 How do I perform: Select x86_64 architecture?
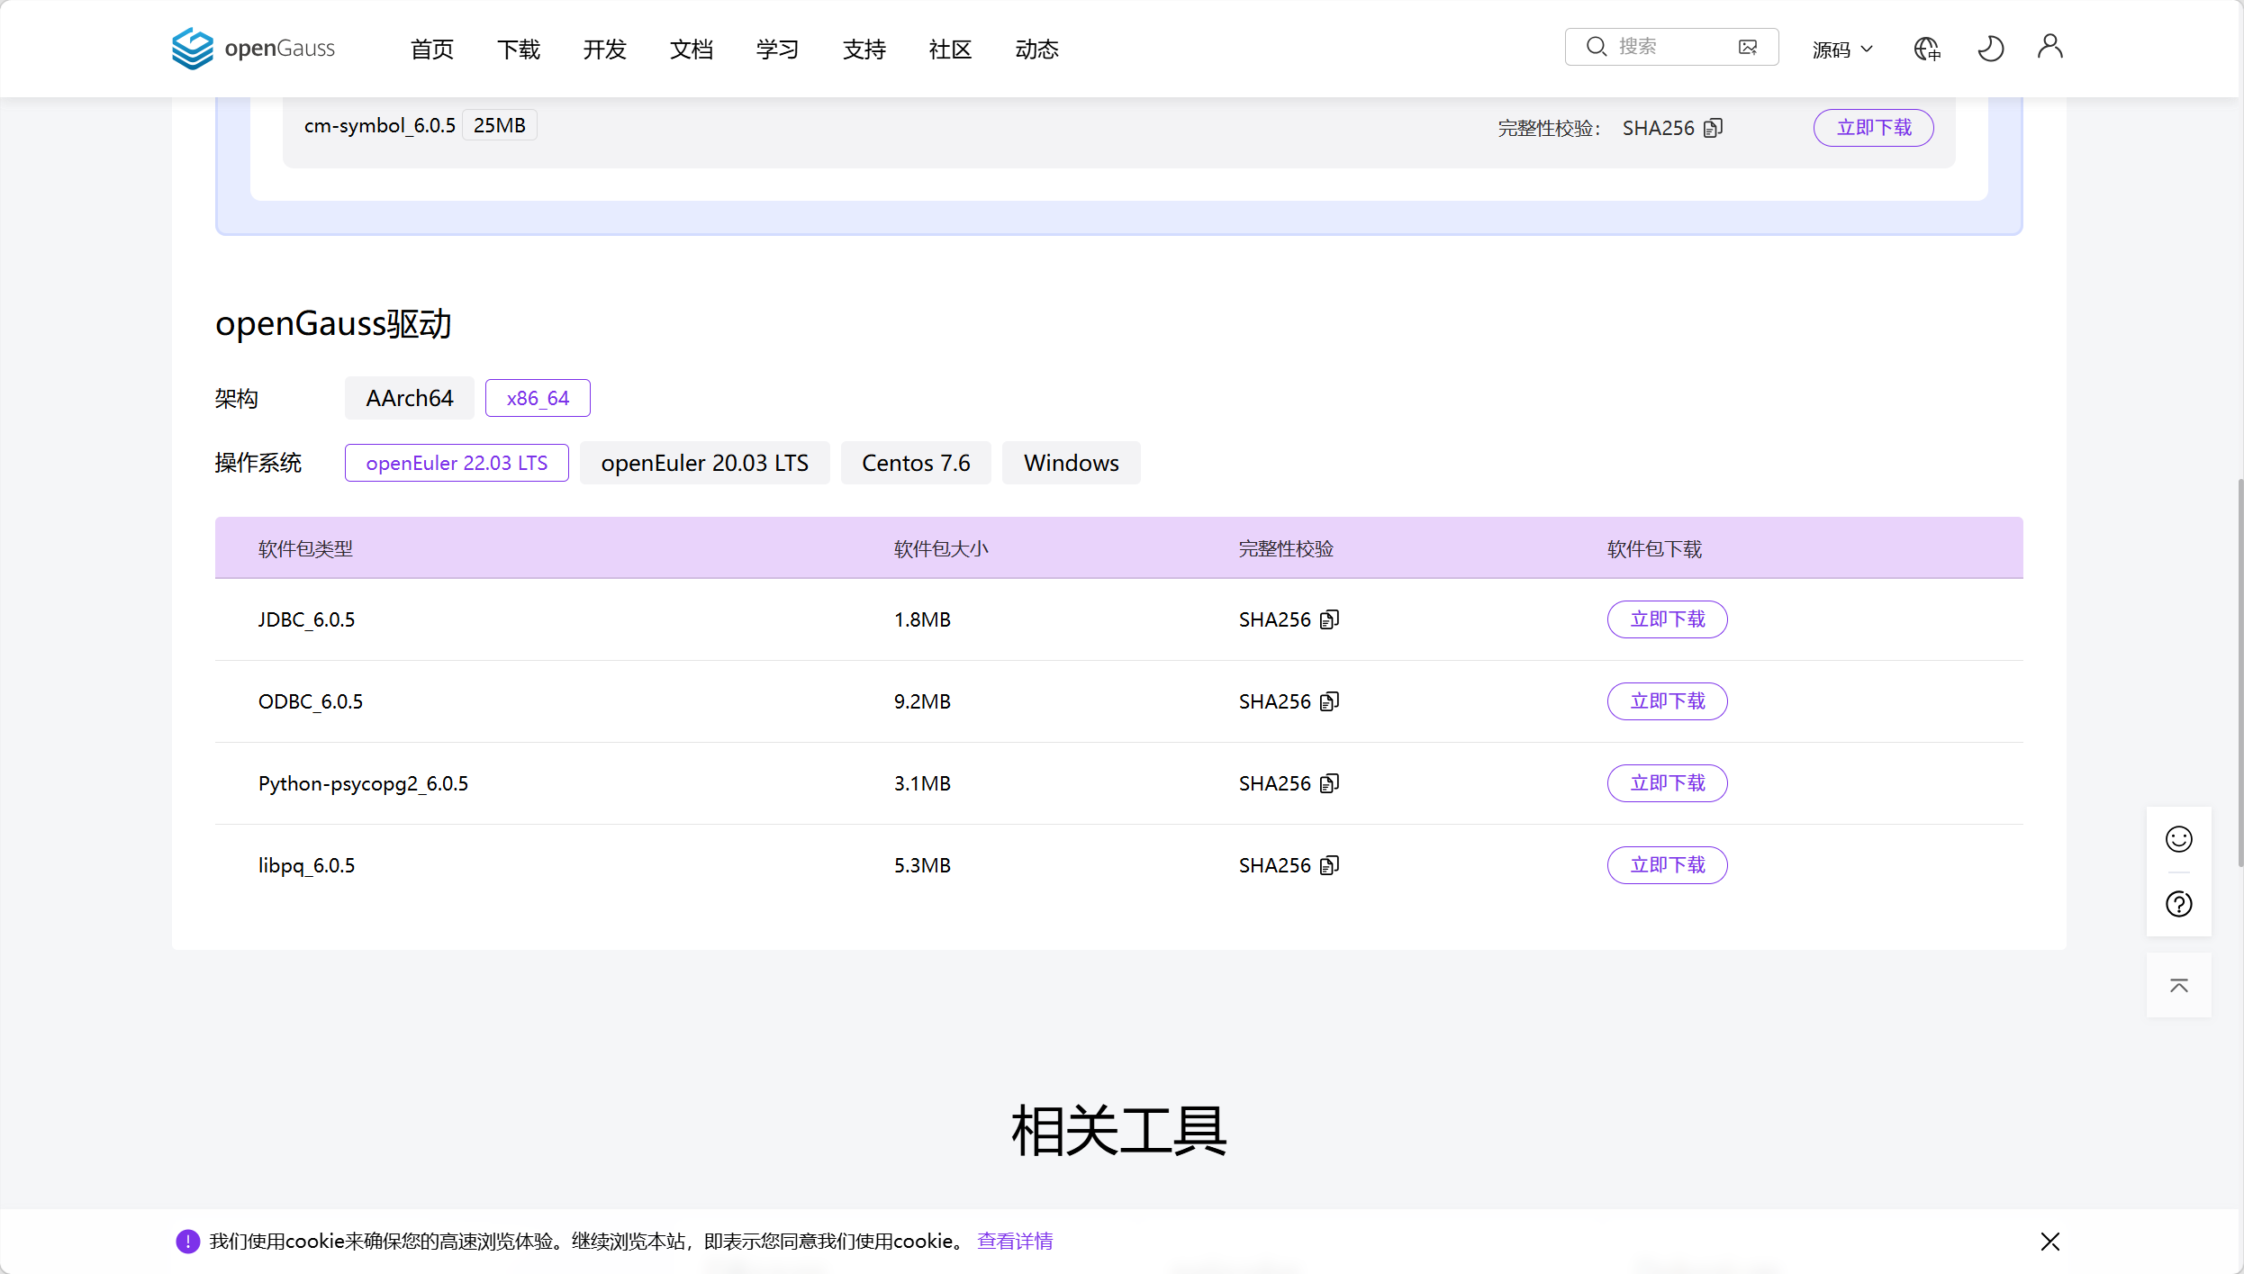538,398
